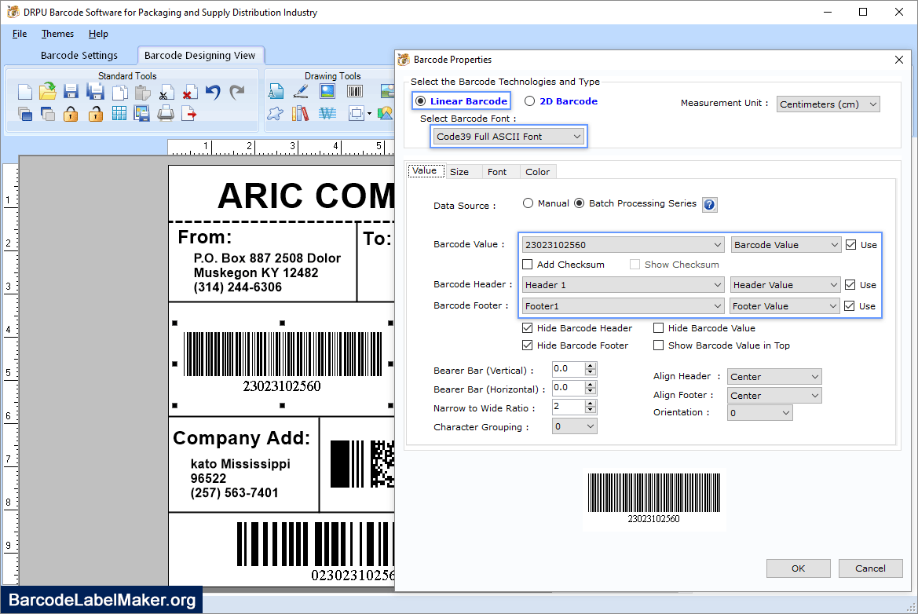918x614 pixels.
Task: Export the label with the red-arrow icon
Action: pos(189,114)
